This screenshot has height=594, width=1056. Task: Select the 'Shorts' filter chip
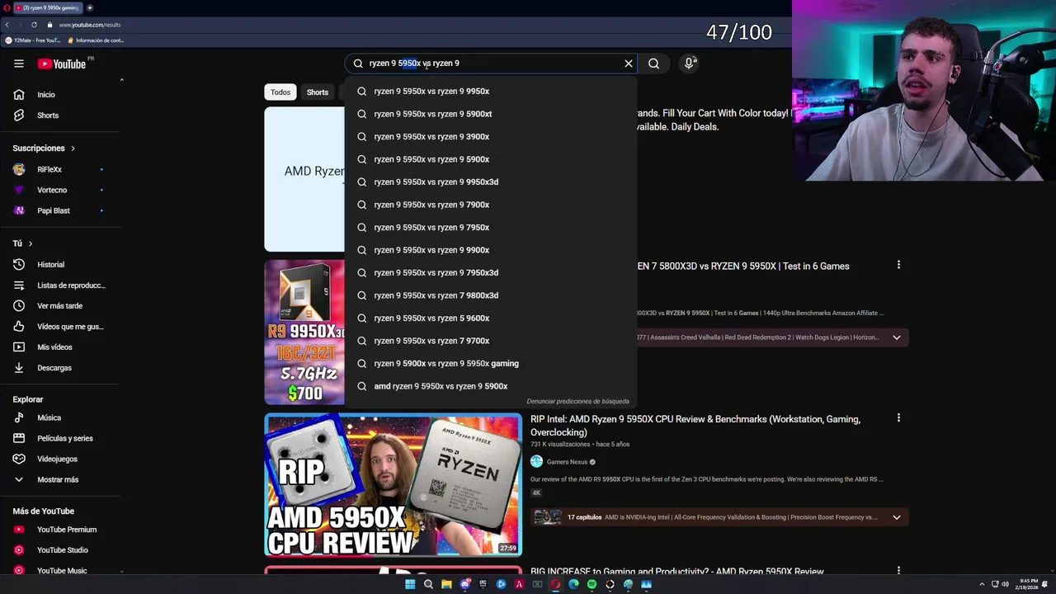point(318,92)
